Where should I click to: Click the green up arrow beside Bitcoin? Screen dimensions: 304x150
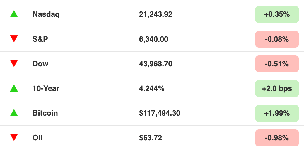[14, 113]
